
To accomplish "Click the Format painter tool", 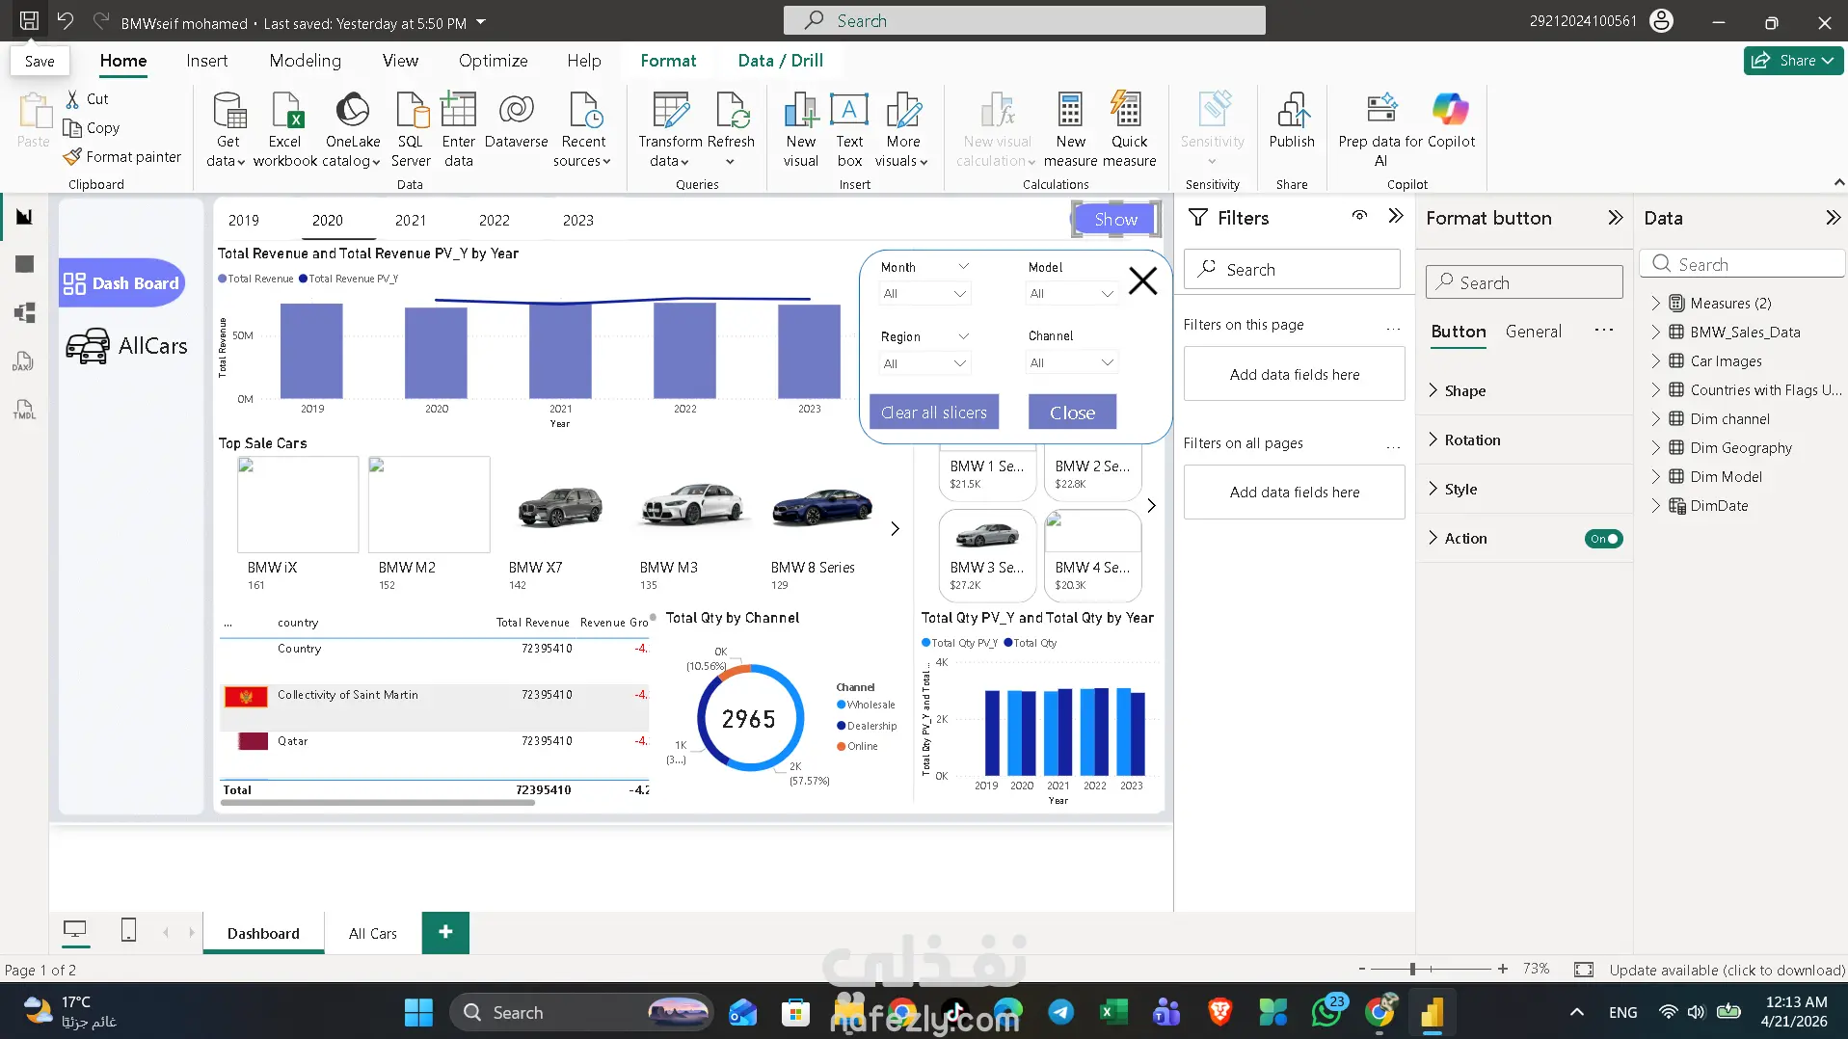I will tap(122, 156).
